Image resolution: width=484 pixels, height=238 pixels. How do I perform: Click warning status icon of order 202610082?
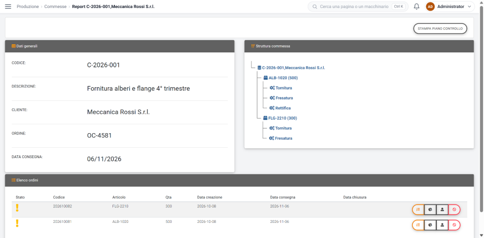pyautogui.click(x=17, y=208)
